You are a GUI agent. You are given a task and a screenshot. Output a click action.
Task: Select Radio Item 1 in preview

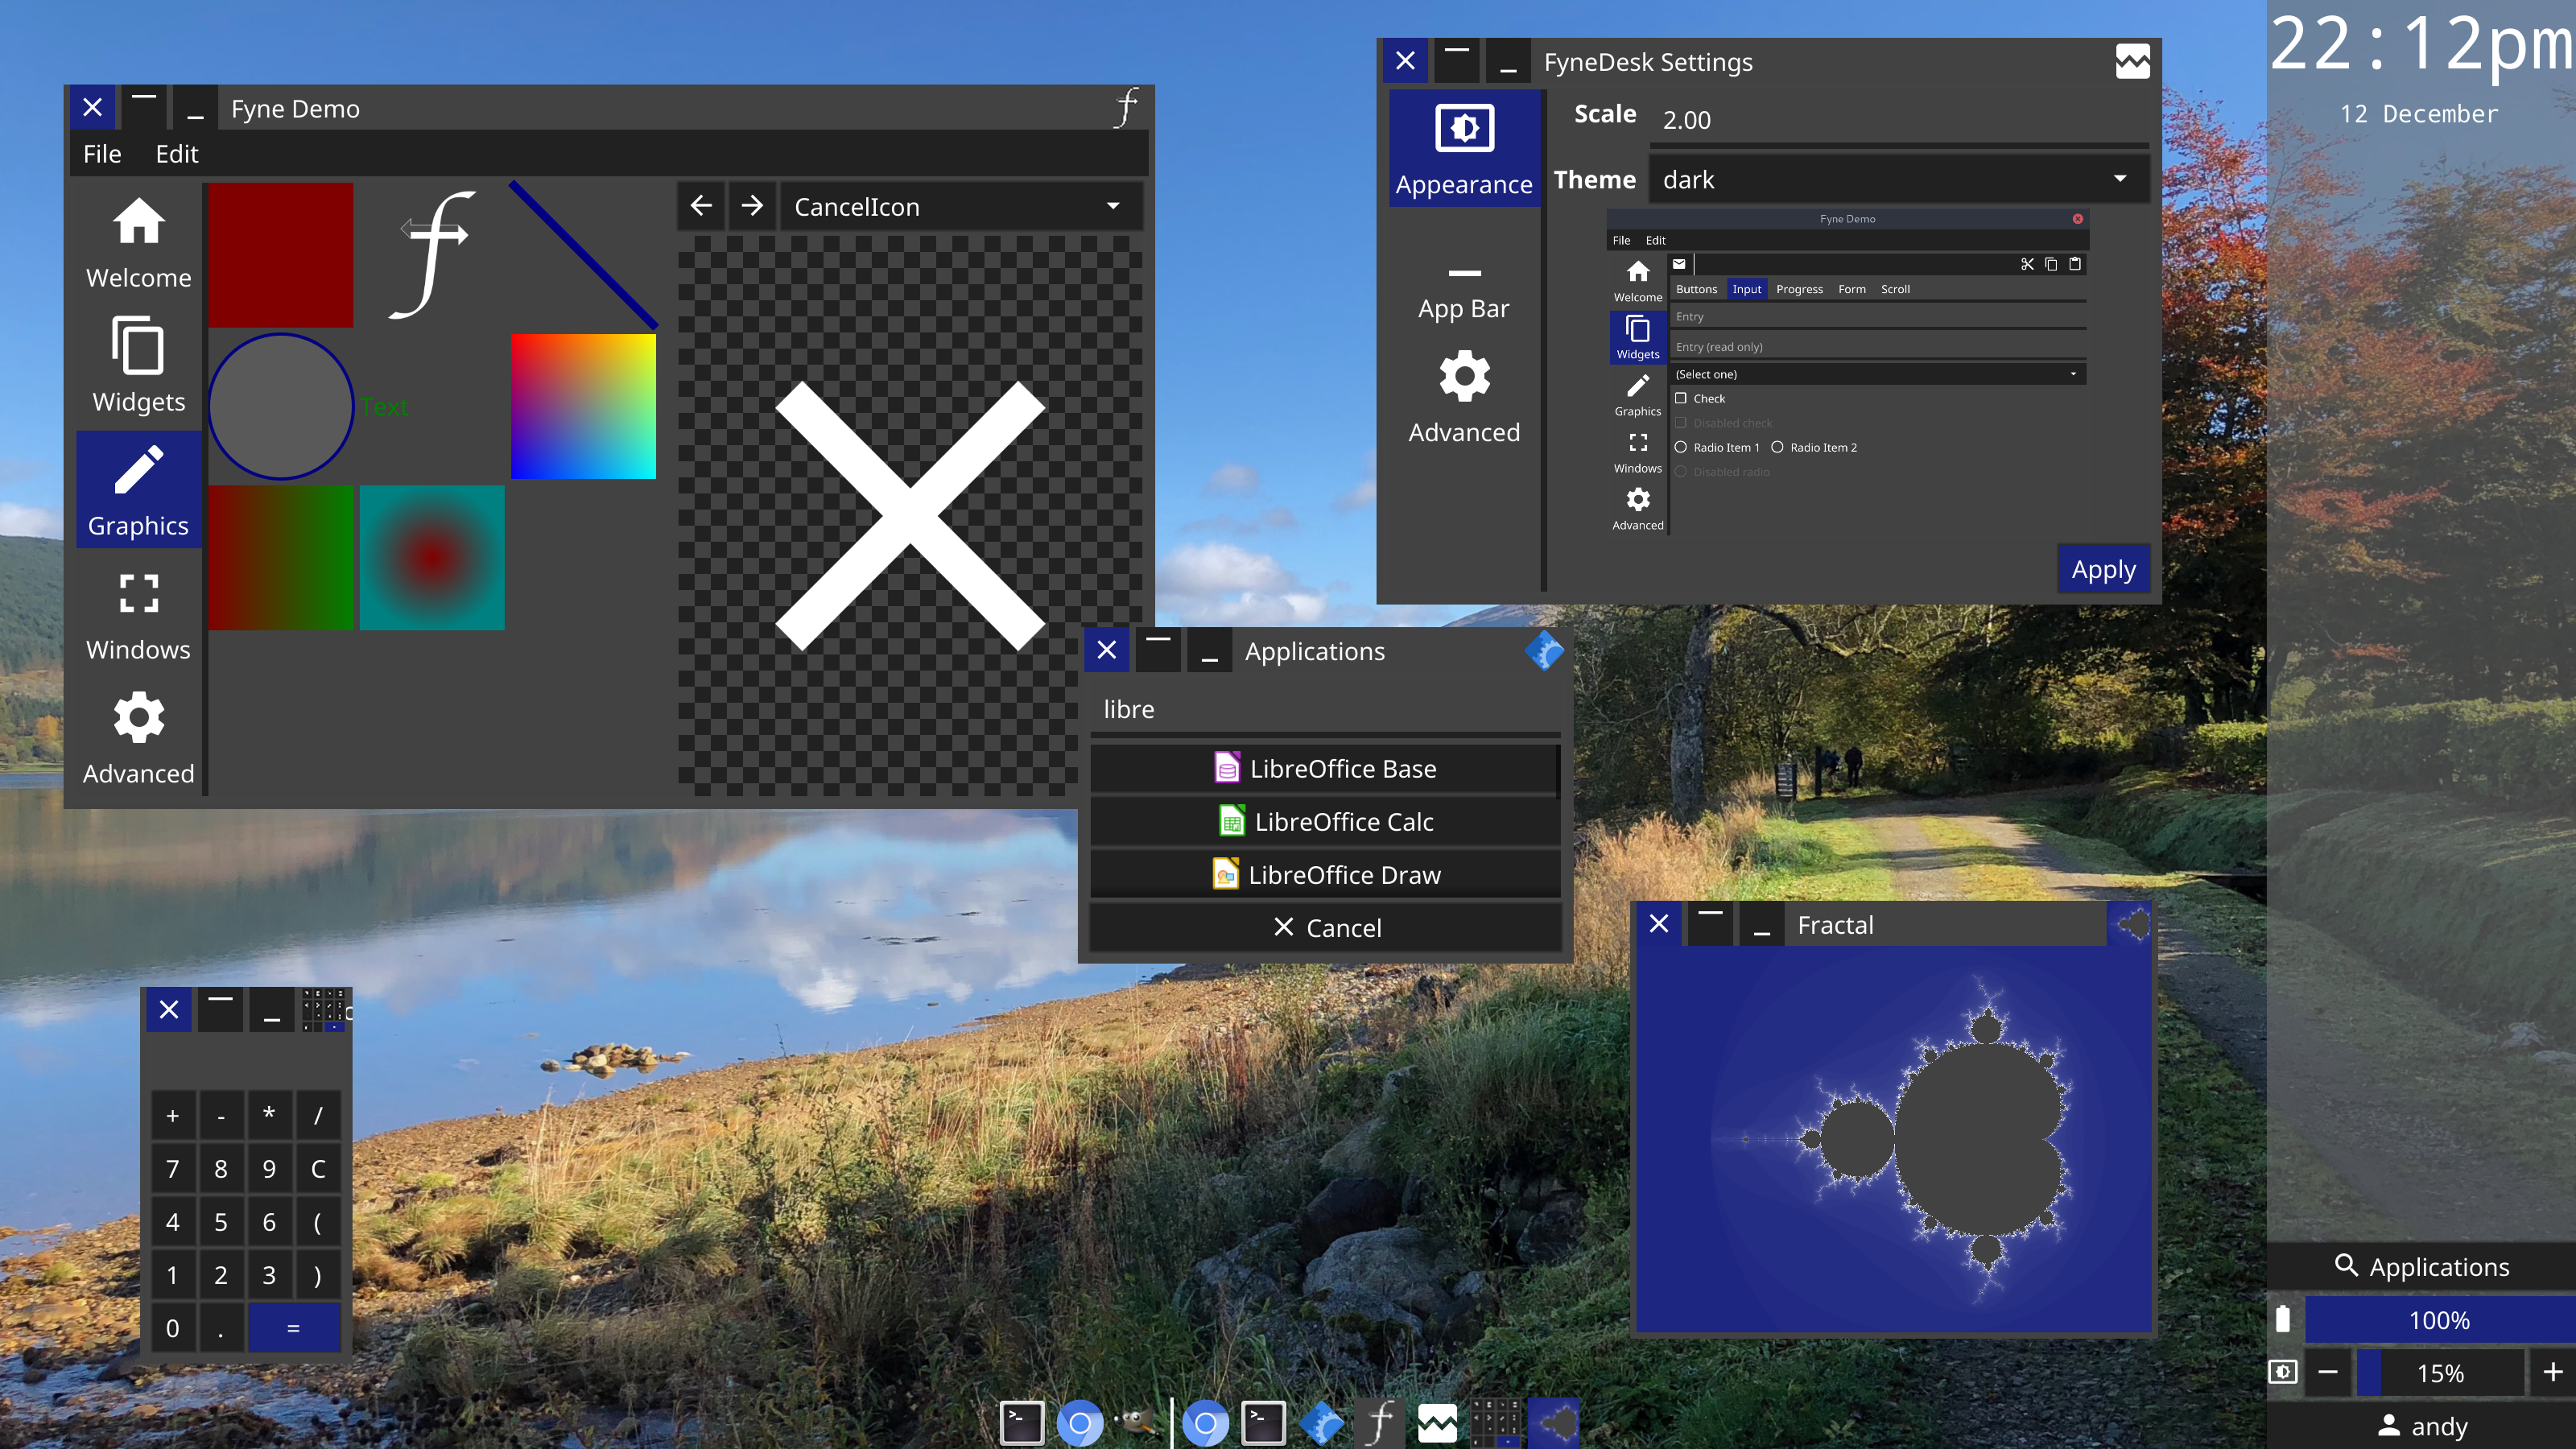click(x=1681, y=447)
